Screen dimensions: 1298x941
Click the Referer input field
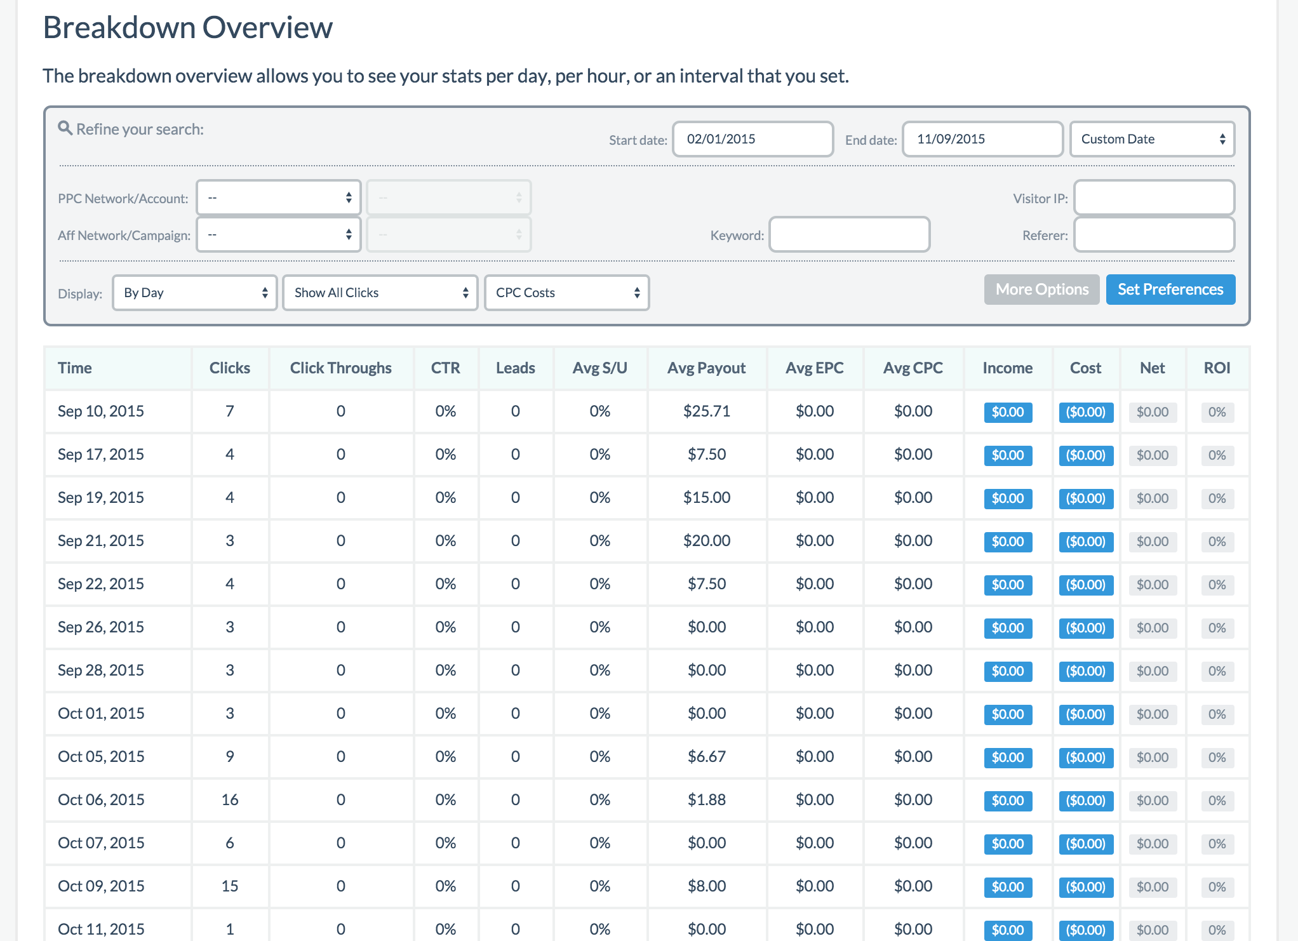1154,235
